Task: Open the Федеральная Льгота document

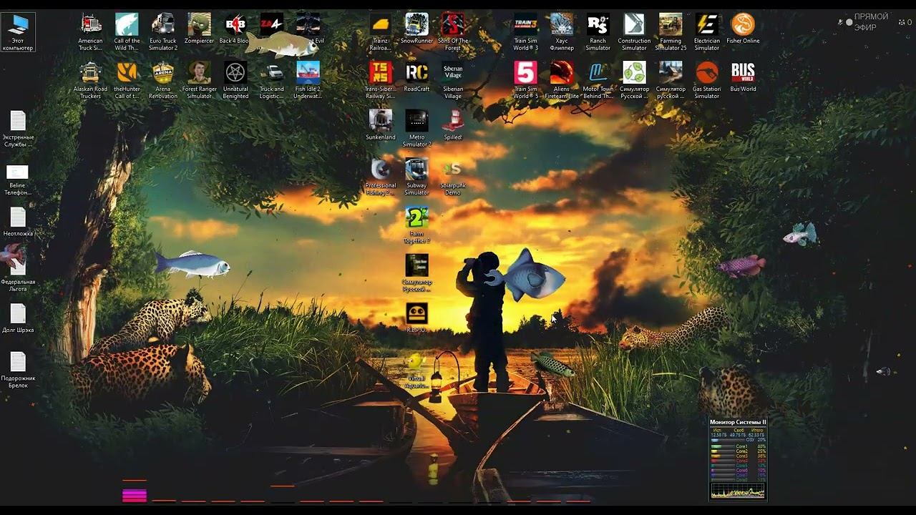Action: 18,273
